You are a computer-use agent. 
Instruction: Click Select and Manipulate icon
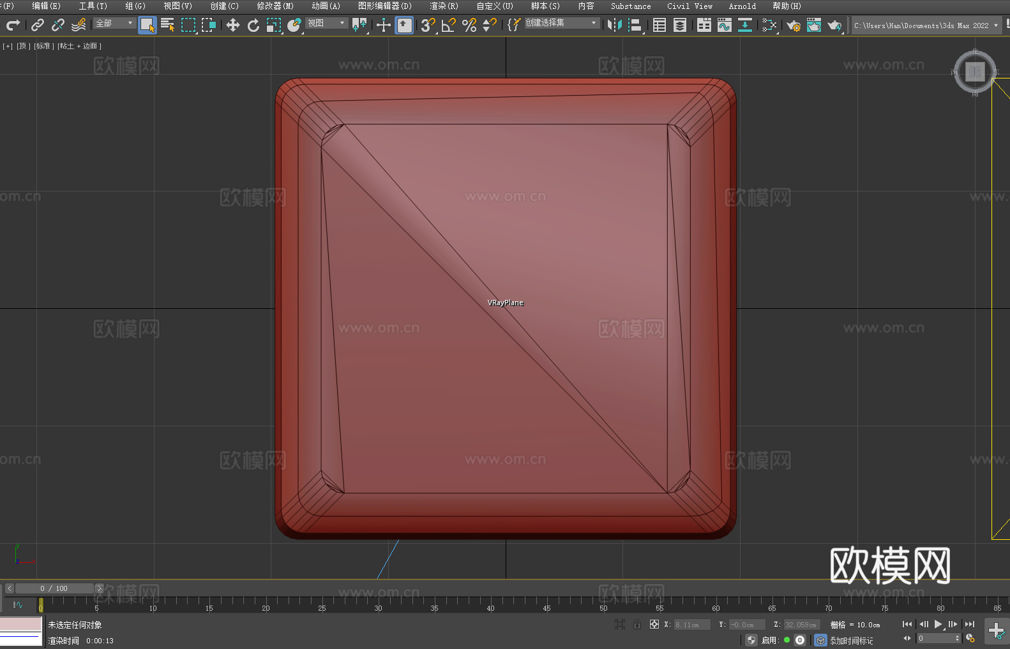384,25
